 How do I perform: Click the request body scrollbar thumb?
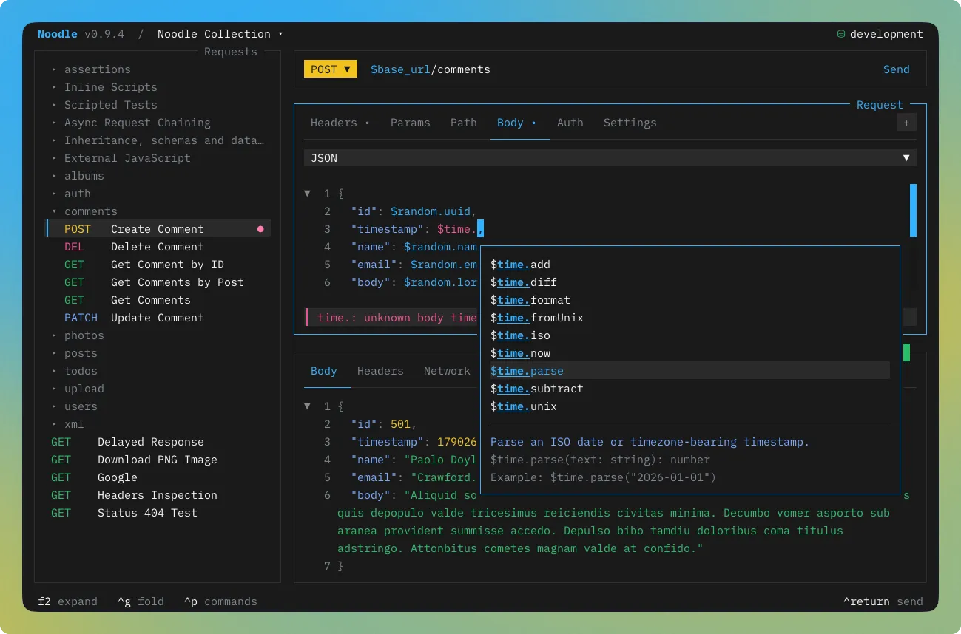click(x=913, y=211)
